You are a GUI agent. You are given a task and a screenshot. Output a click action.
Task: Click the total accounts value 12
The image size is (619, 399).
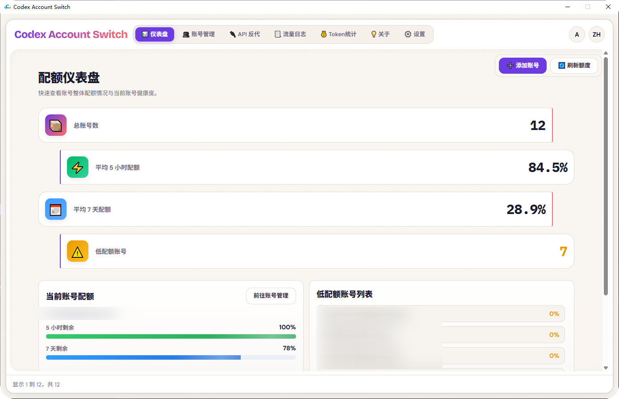(538, 126)
